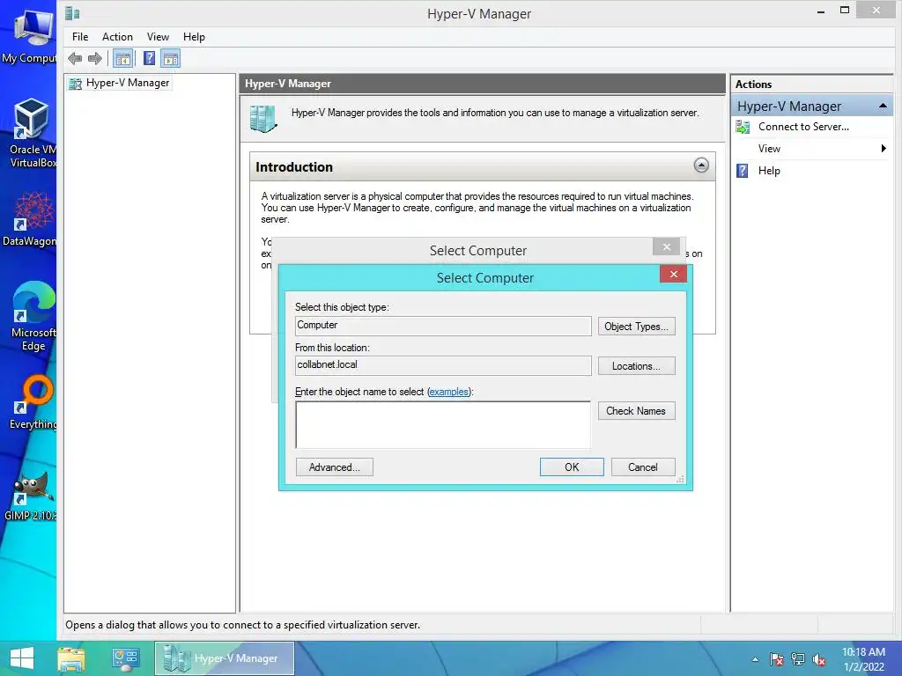Click the Computer object type field
The width and height of the screenshot is (902, 676).
tap(443, 326)
